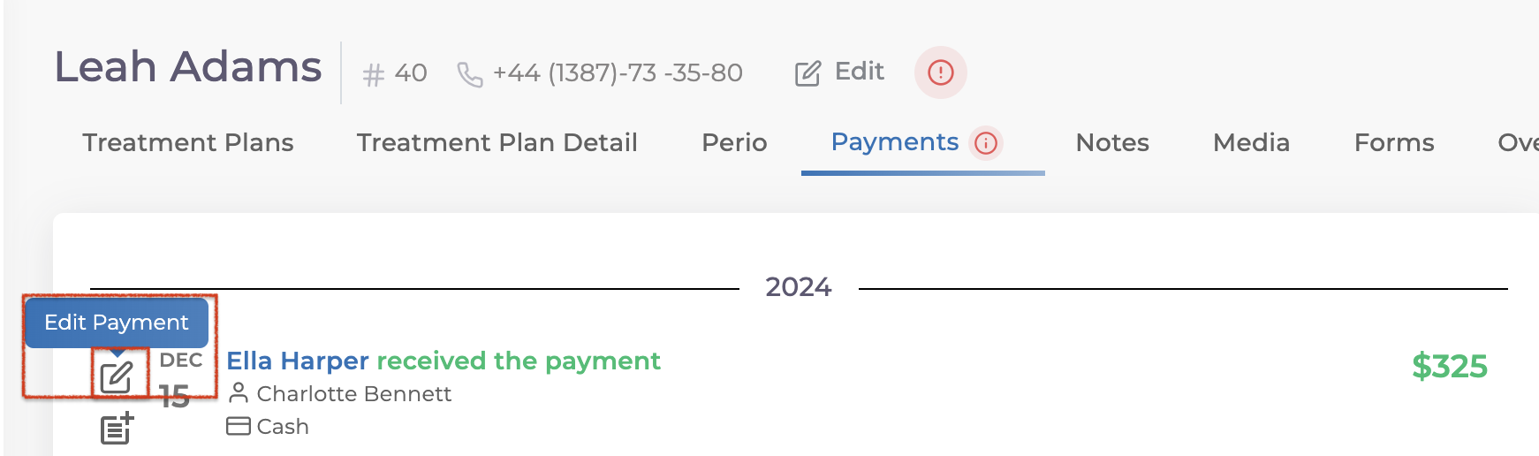Click the person icon next to Charlotte Bennett

[x=238, y=392]
